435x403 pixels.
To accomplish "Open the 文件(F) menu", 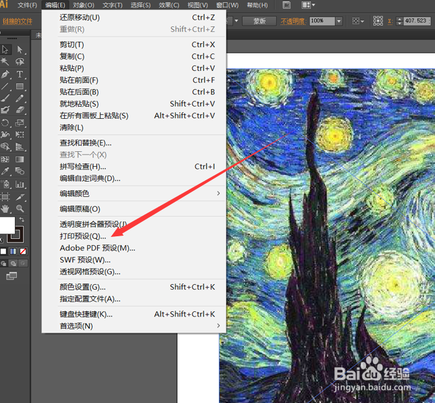I will (27, 5).
